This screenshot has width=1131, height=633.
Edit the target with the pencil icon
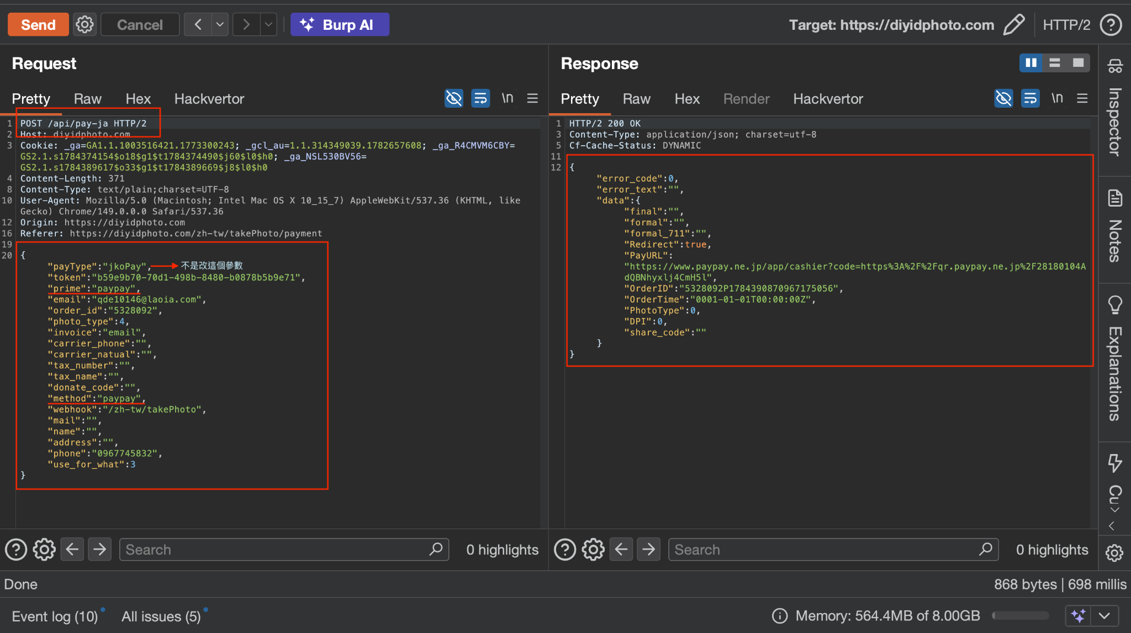pos(1014,25)
